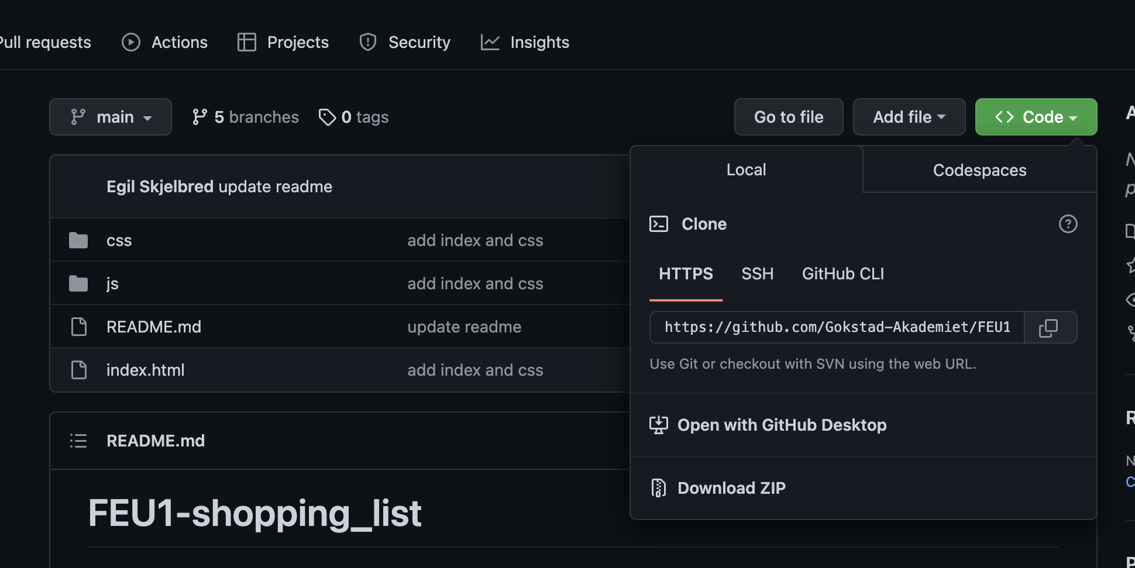Click the css folder icon
1135x568 pixels.
(x=78, y=240)
